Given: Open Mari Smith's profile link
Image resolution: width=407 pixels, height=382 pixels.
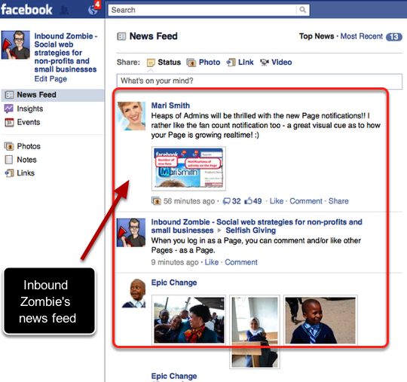Looking at the screenshot, I should point(170,105).
